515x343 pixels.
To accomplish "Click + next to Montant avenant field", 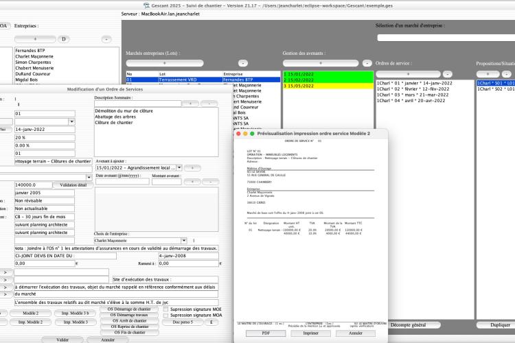I will pyautogui.click(x=192, y=182).
